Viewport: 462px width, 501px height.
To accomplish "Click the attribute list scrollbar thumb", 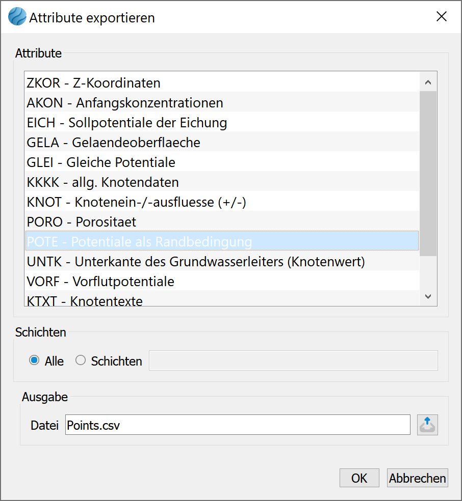I will 428,174.
